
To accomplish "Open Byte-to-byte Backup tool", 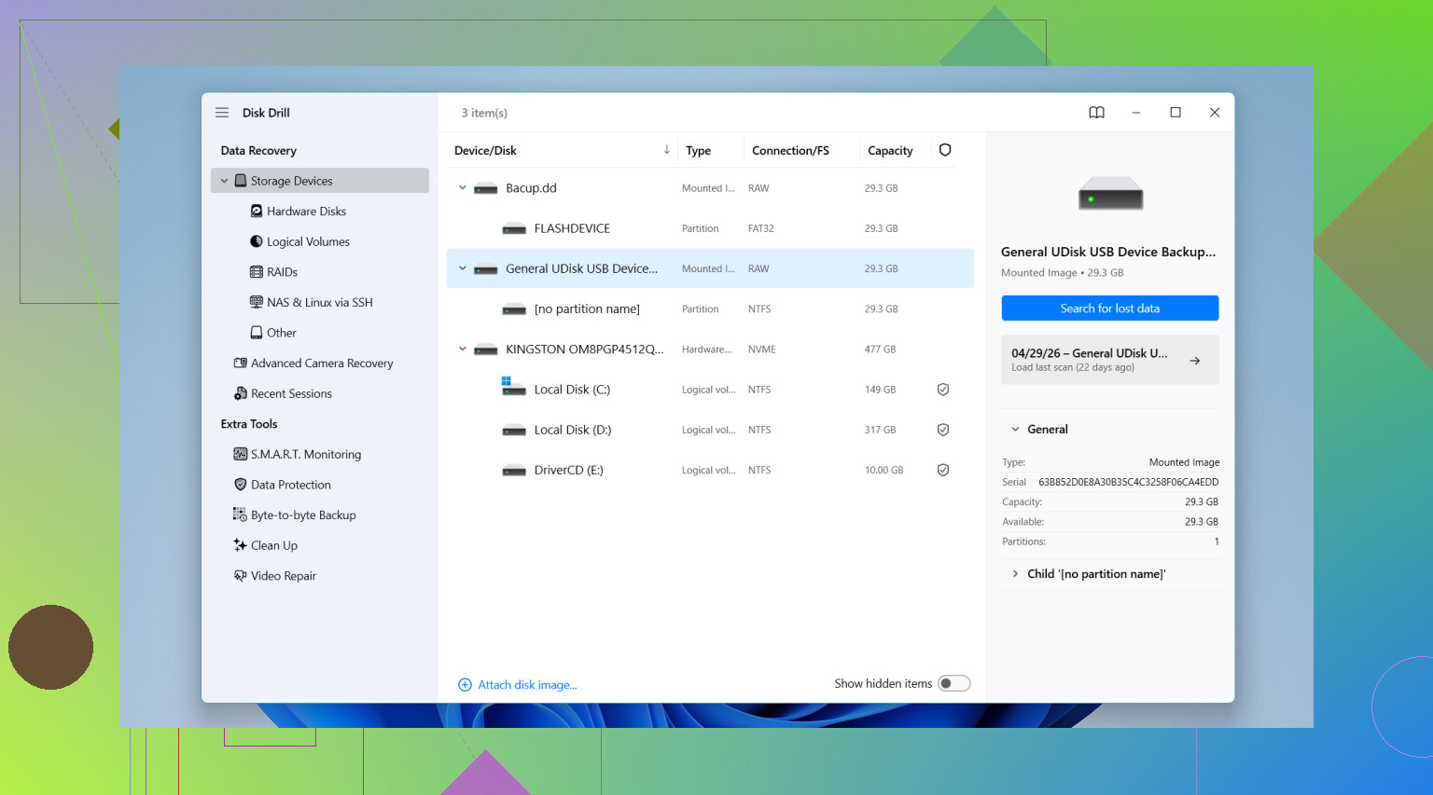I will (303, 514).
